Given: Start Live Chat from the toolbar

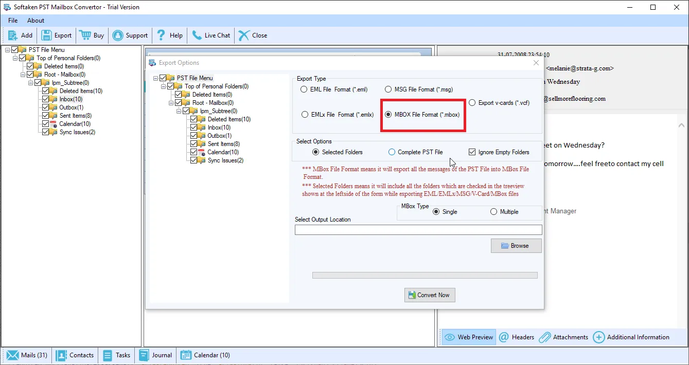Looking at the screenshot, I should coord(211,35).
